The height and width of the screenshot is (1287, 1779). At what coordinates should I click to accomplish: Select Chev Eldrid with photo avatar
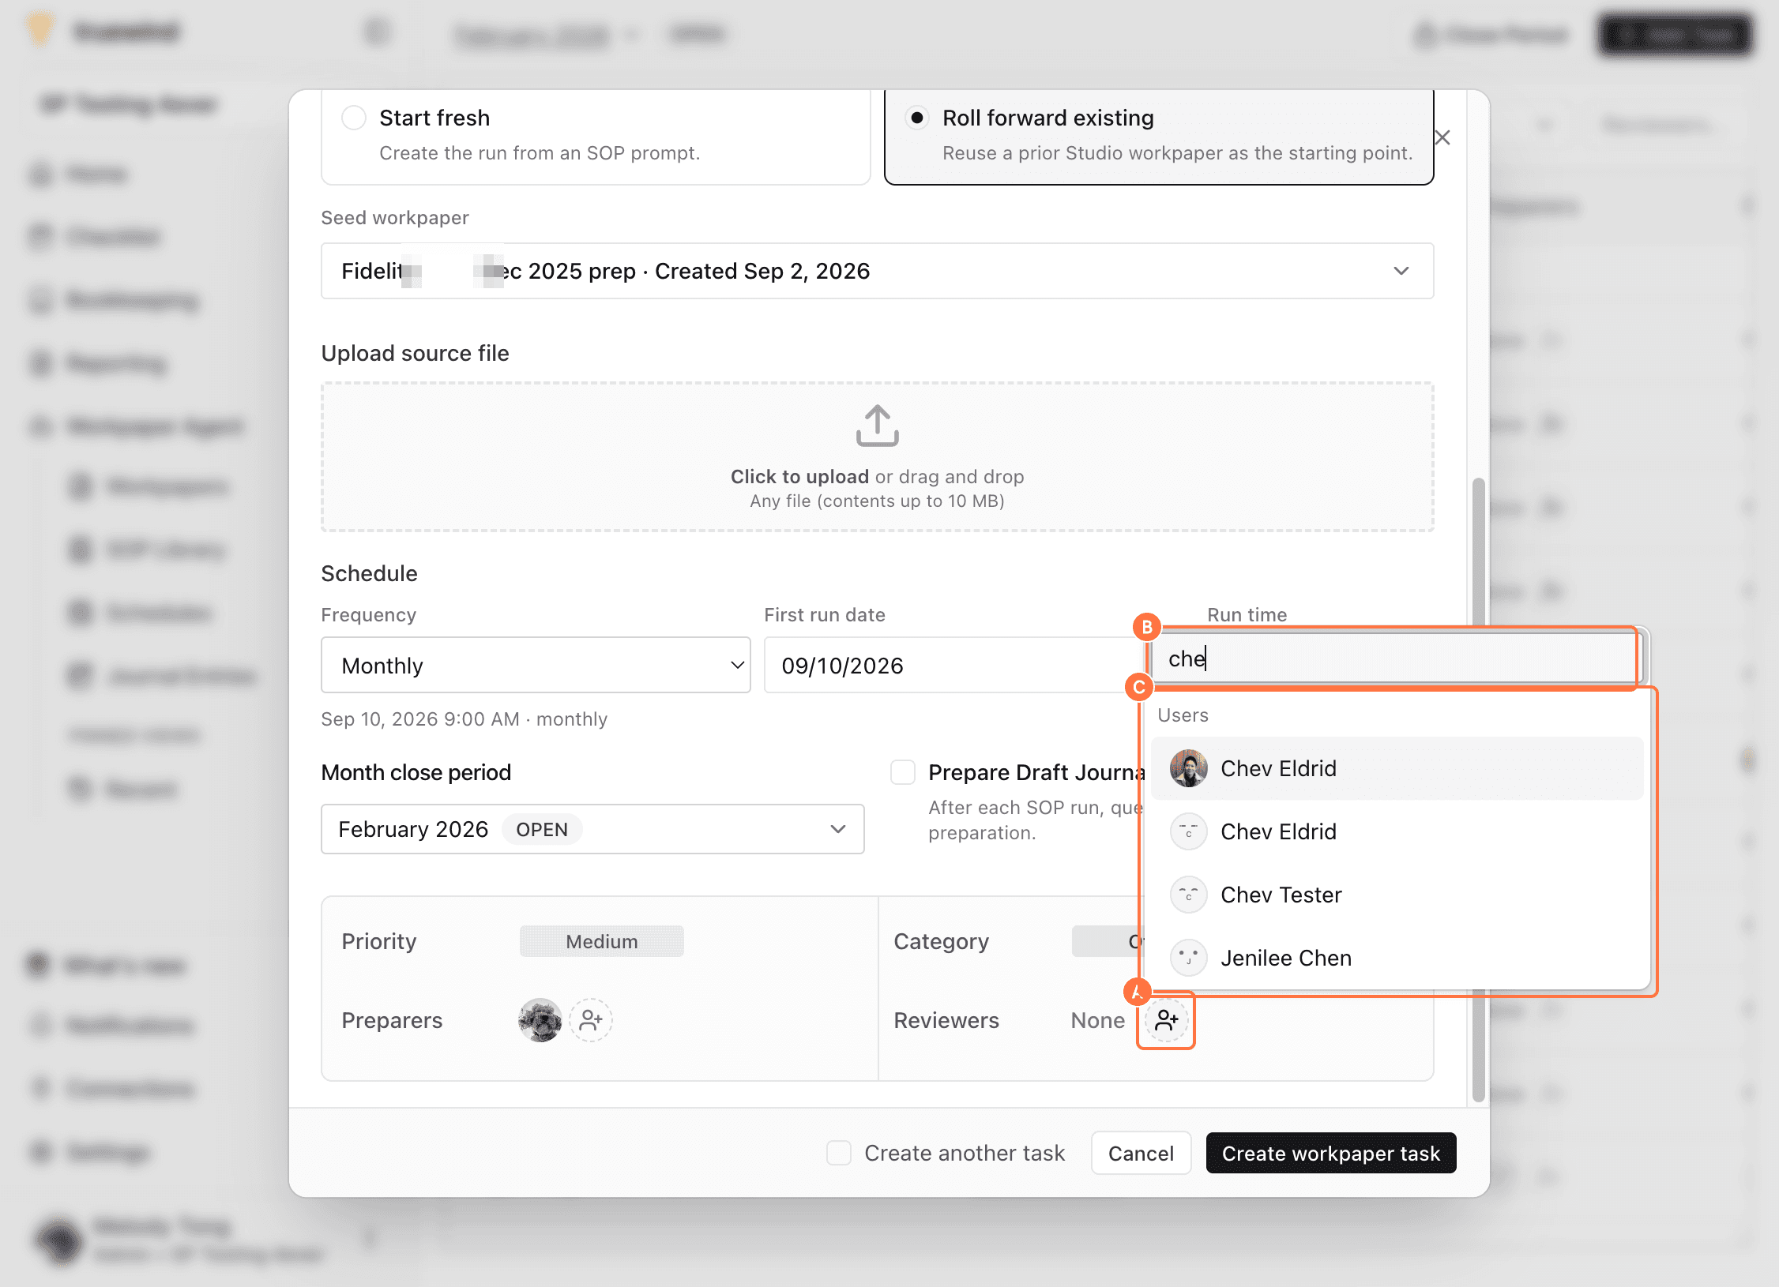(x=1397, y=768)
